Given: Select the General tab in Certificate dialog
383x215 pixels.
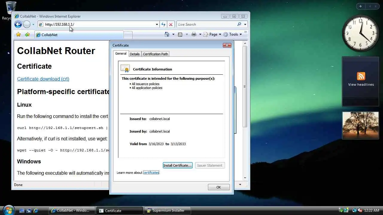Looking at the screenshot, I should pyautogui.click(x=121, y=54).
